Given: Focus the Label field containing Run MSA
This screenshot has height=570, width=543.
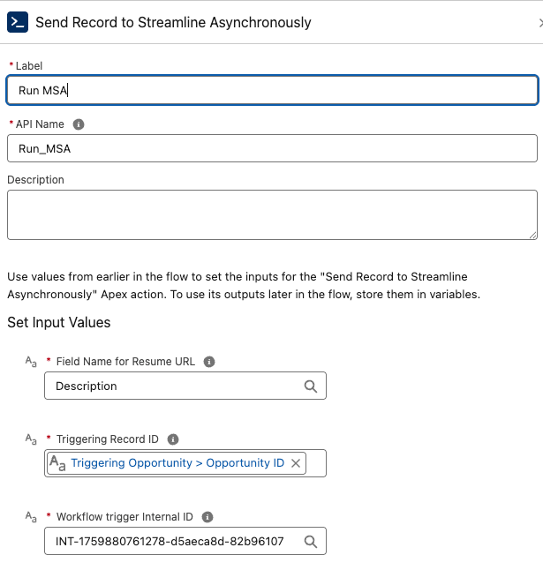Looking at the screenshot, I should pyautogui.click(x=272, y=90).
